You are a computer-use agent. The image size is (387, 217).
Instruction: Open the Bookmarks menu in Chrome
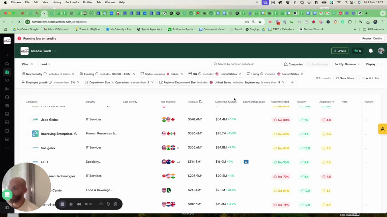[x=72, y=2]
